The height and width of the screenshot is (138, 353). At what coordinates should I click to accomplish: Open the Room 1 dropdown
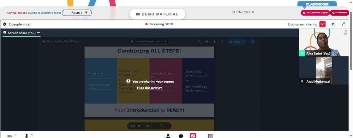pos(77,13)
